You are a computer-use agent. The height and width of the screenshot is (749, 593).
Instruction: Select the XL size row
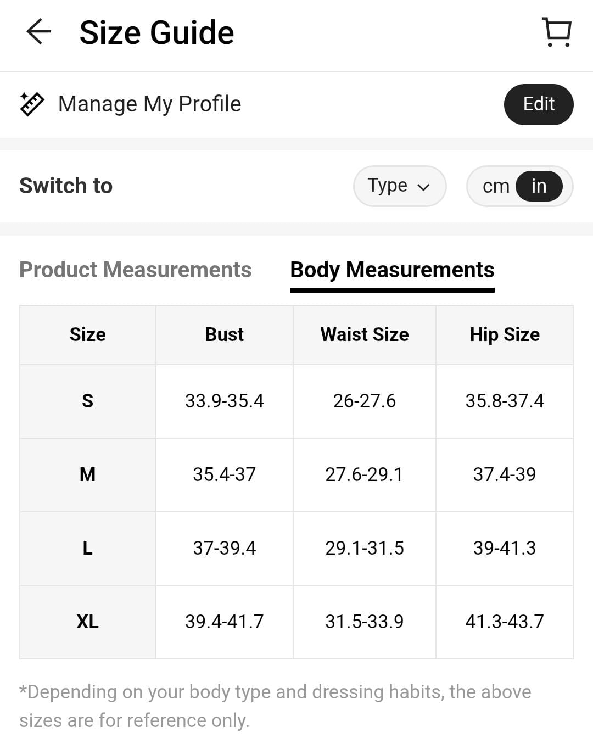pyautogui.click(x=88, y=622)
